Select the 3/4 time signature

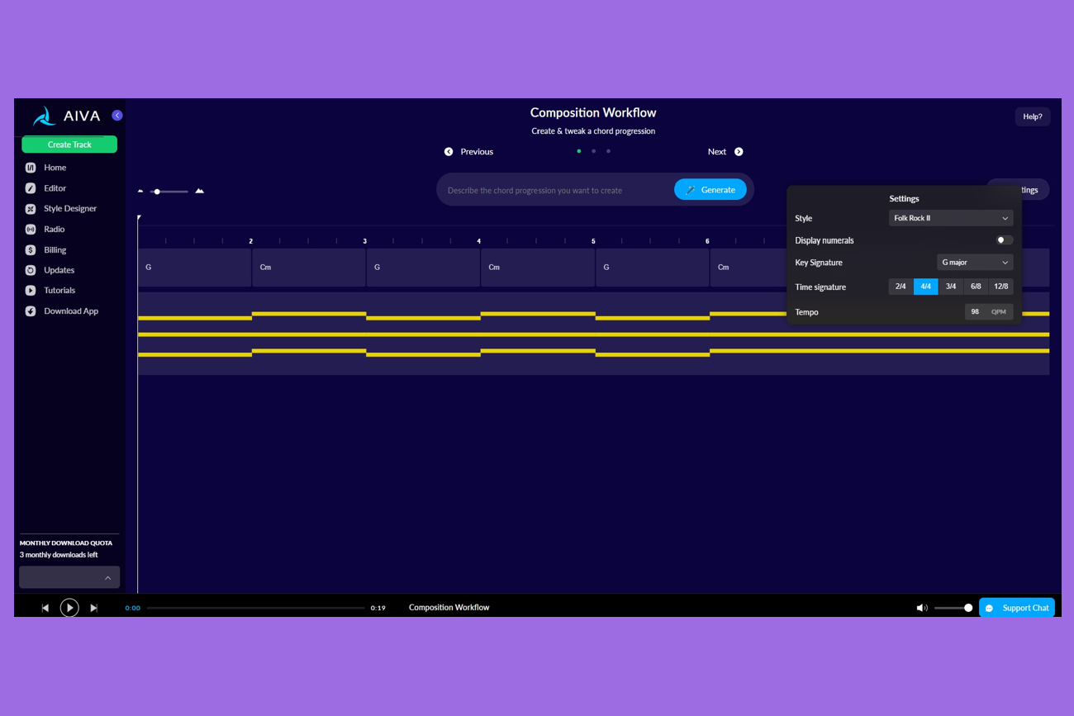pos(951,287)
